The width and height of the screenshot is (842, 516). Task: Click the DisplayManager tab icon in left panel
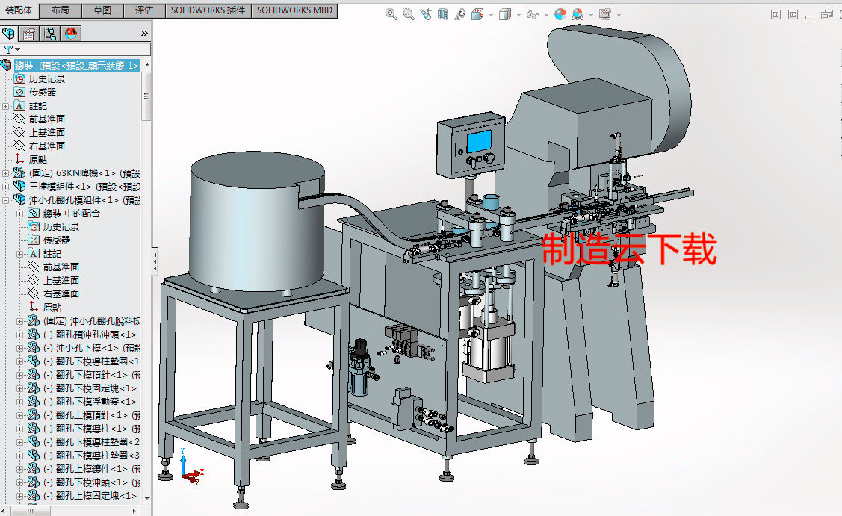pyautogui.click(x=70, y=33)
